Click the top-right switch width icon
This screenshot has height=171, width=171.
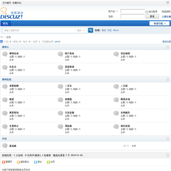point(168,2)
